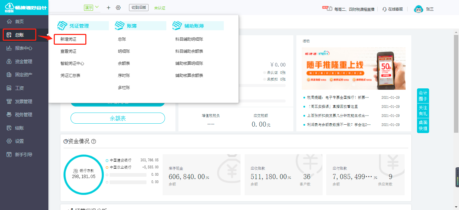Click the 应收账款 balance card
459x210 pixels.
pyautogui.click(x=283, y=175)
